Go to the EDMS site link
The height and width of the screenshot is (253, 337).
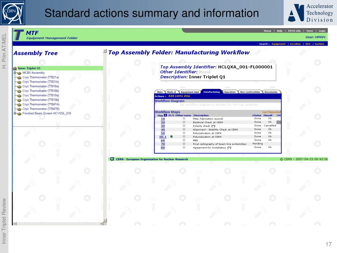[x=294, y=31]
